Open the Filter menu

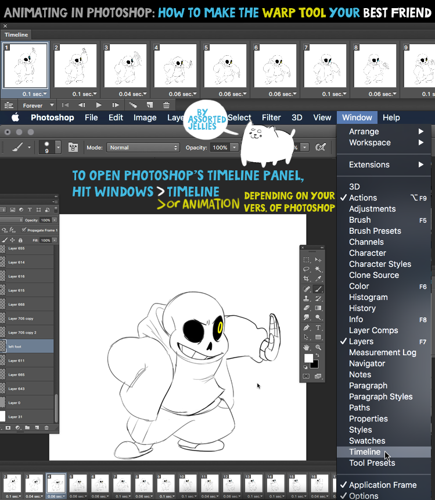click(271, 117)
